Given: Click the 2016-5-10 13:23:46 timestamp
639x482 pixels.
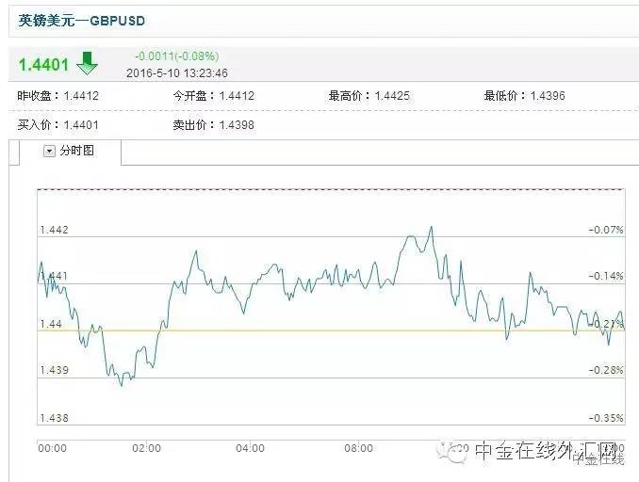Looking at the screenshot, I should (177, 72).
